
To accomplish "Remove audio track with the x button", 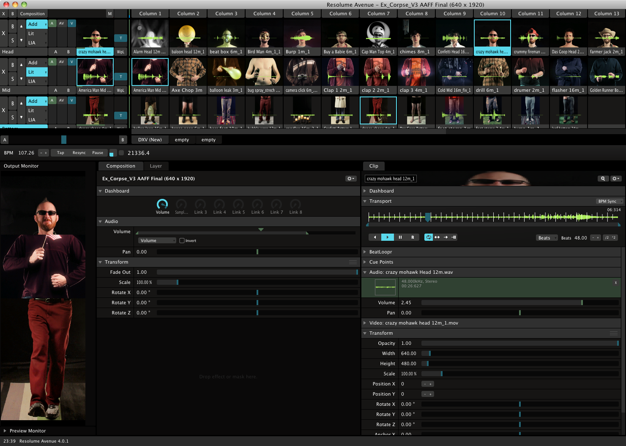I will [x=615, y=283].
